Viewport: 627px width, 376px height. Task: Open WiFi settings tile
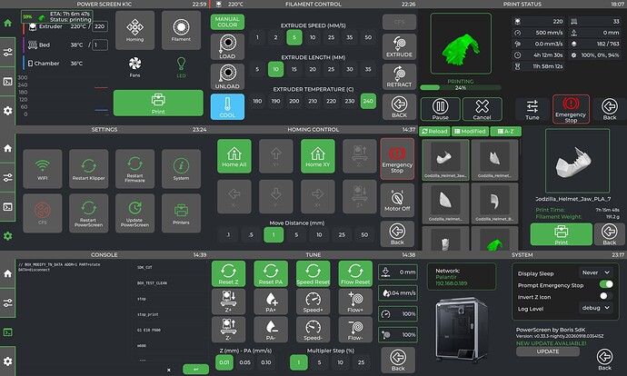pyautogui.click(x=43, y=169)
